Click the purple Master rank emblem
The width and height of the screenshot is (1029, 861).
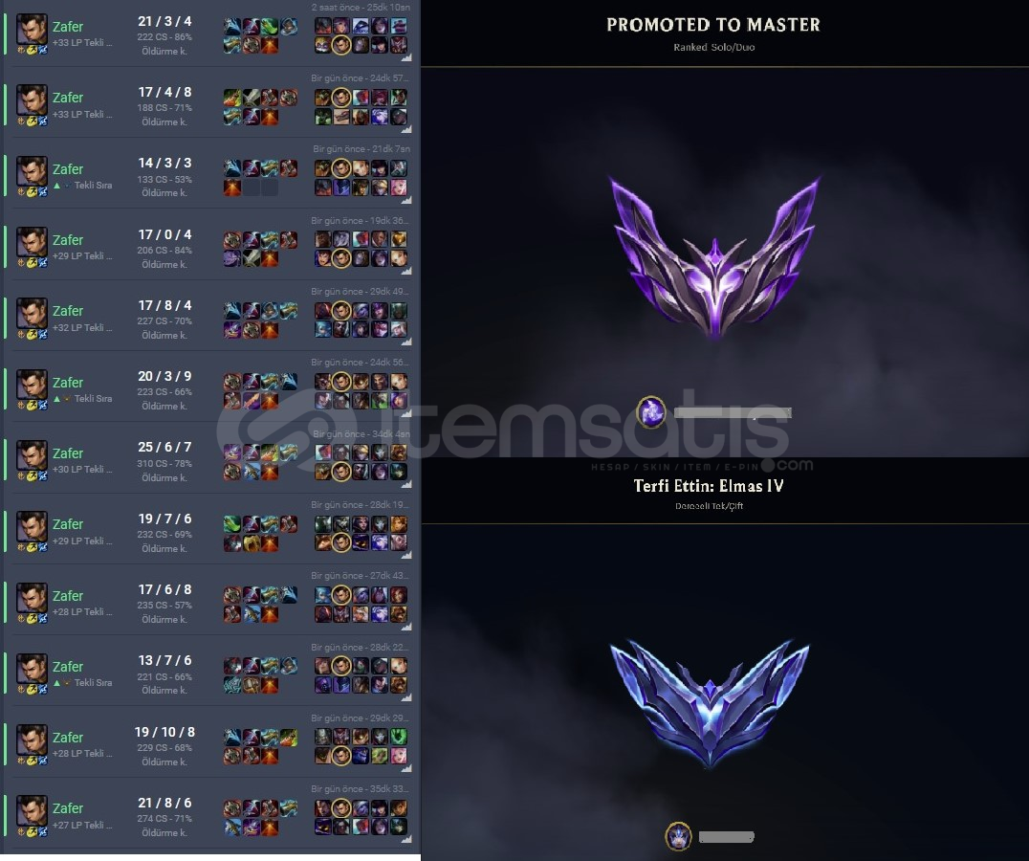tap(714, 256)
